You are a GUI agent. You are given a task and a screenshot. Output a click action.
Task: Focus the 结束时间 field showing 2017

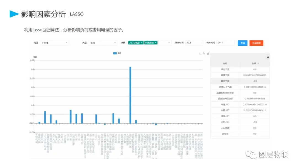(x=225, y=43)
